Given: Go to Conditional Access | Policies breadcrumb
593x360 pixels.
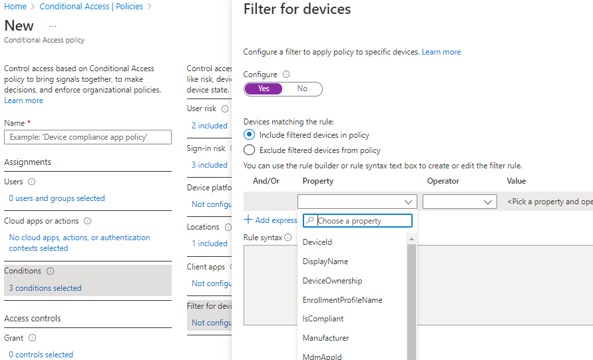Looking at the screenshot, I should [x=91, y=7].
